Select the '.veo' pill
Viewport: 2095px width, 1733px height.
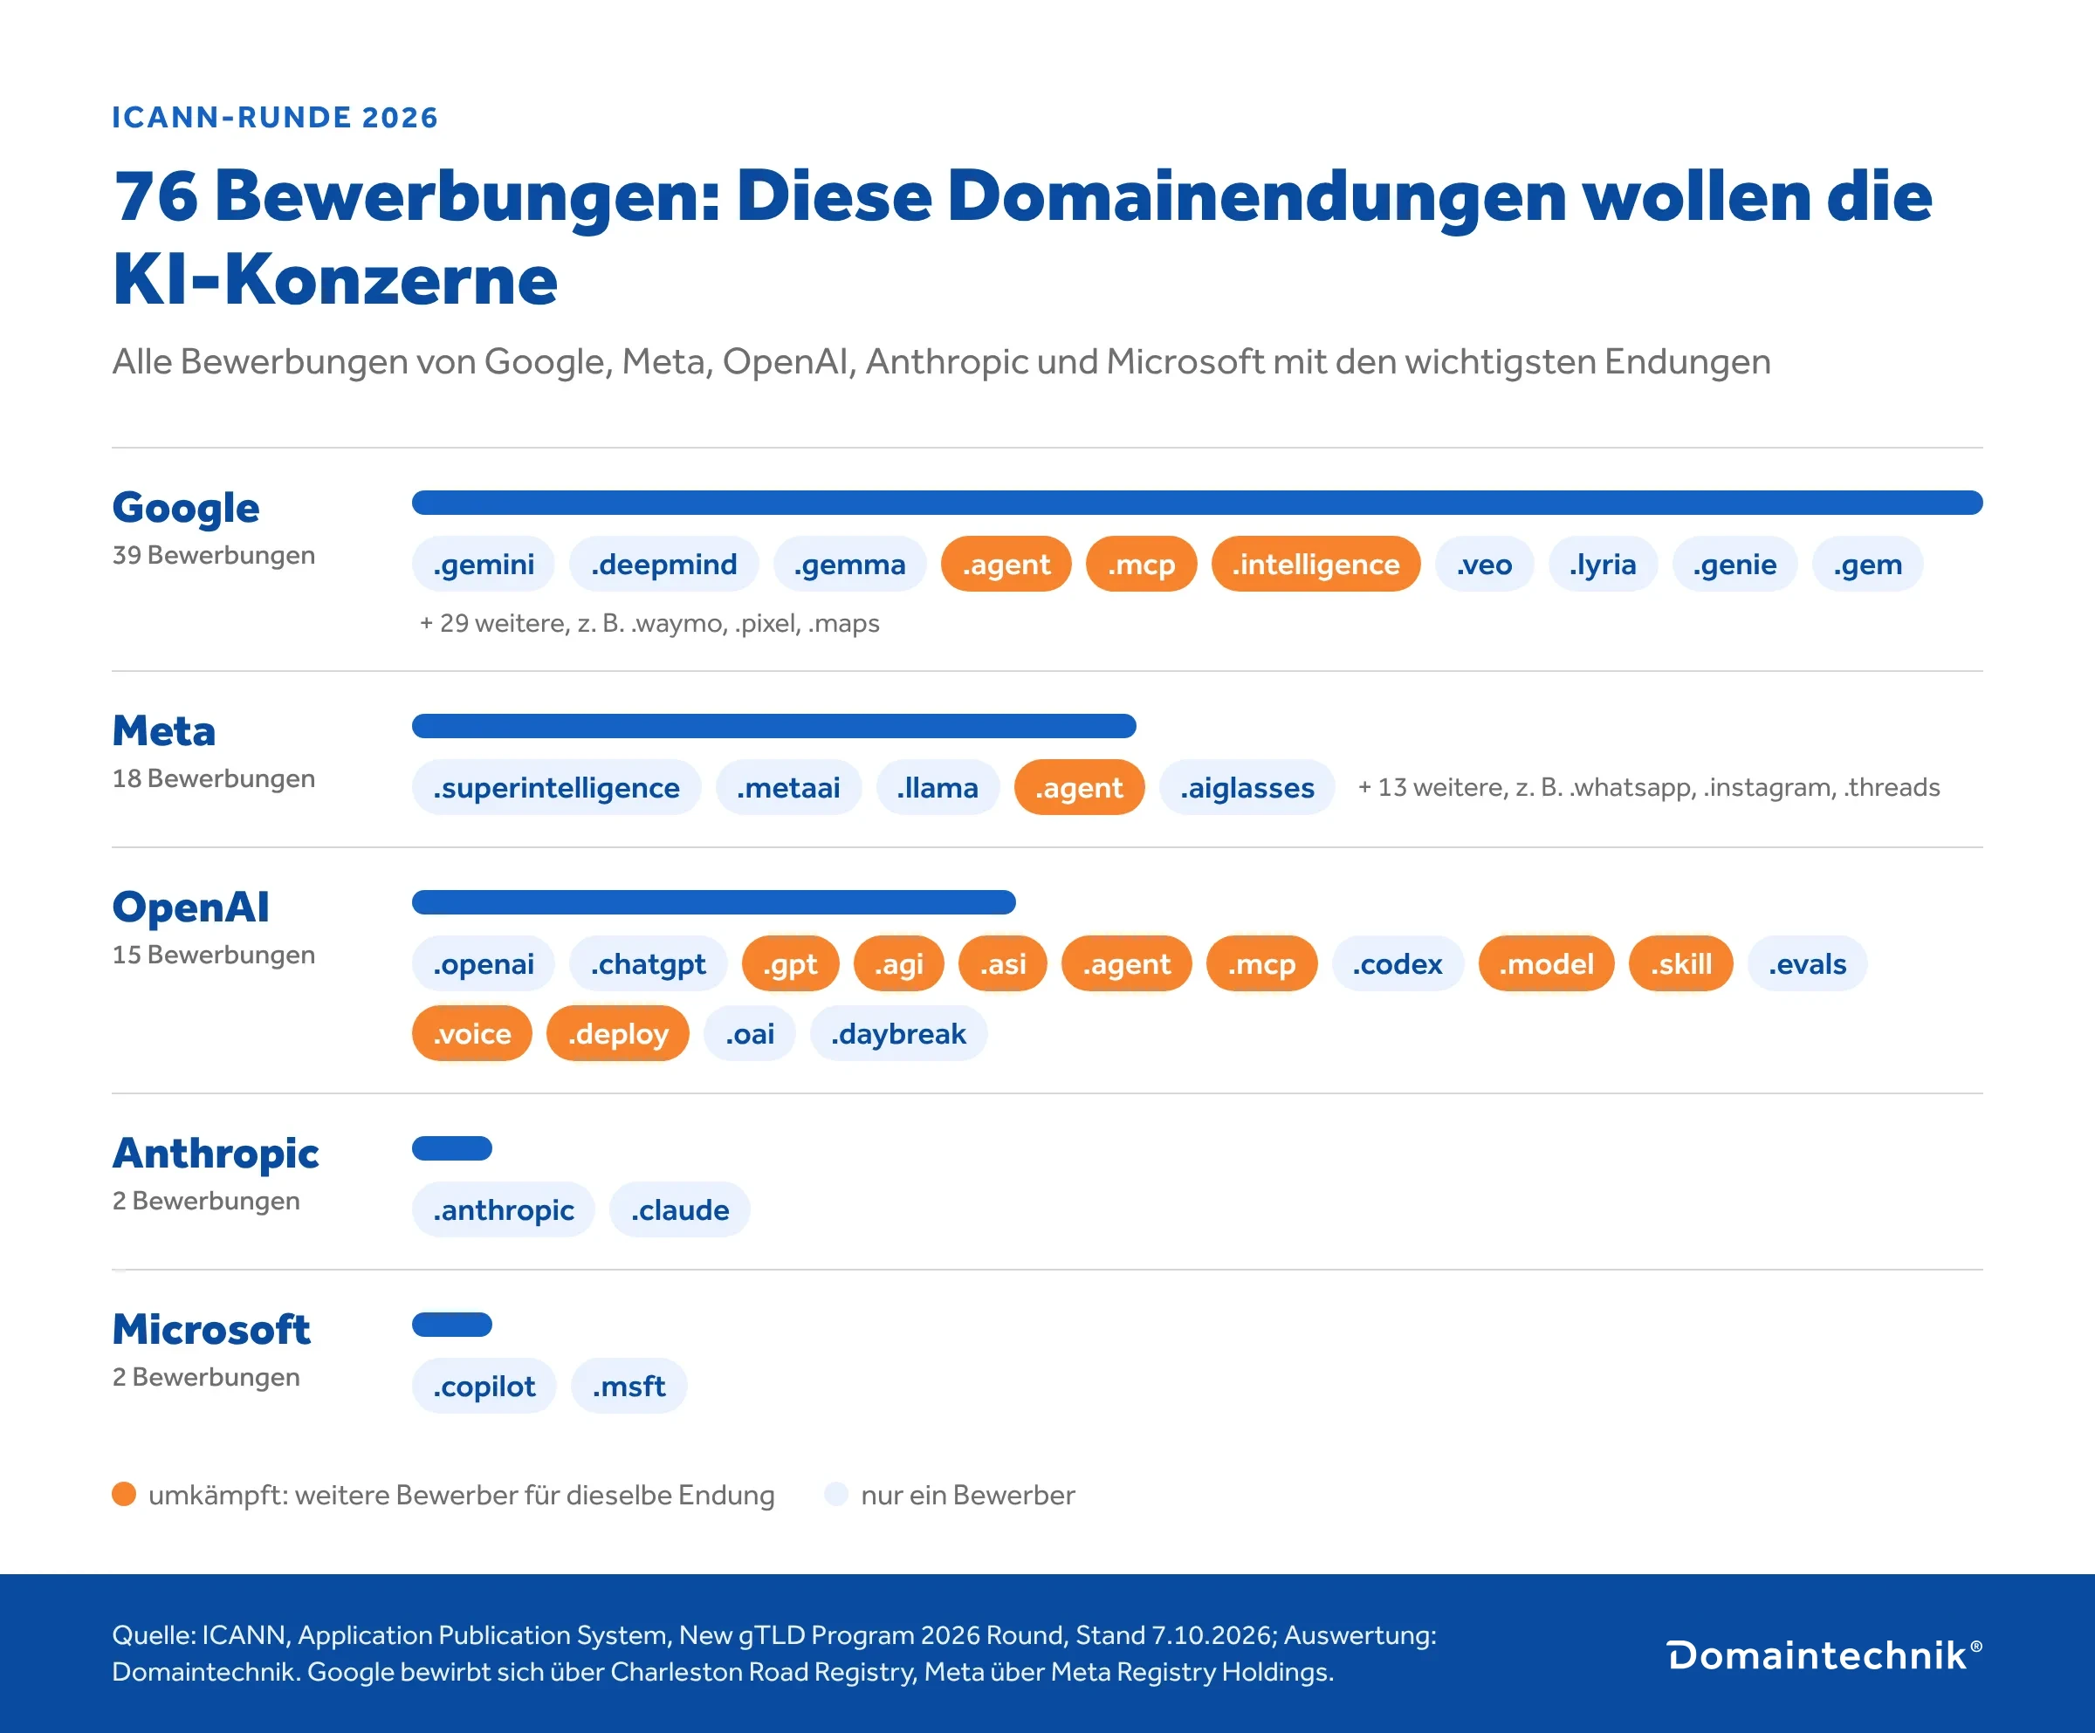click(x=1485, y=565)
